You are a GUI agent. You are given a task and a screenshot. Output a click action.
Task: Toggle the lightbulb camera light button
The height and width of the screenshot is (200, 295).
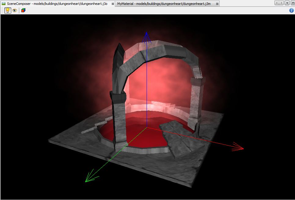pos(8,10)
